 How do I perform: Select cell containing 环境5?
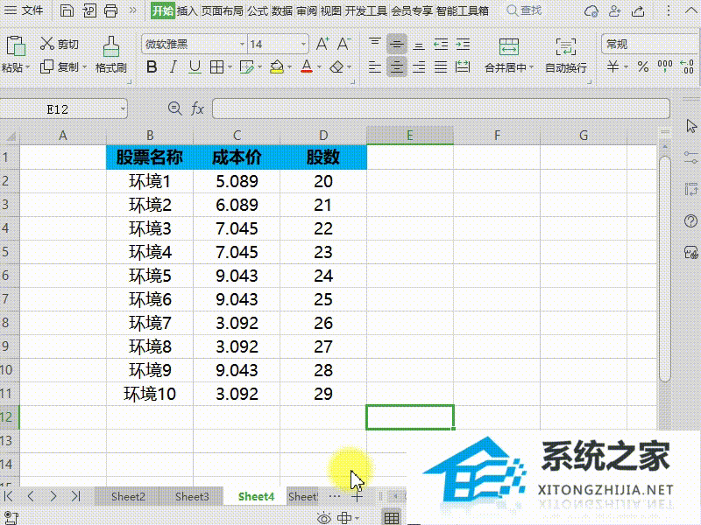[x=150, y=276]
